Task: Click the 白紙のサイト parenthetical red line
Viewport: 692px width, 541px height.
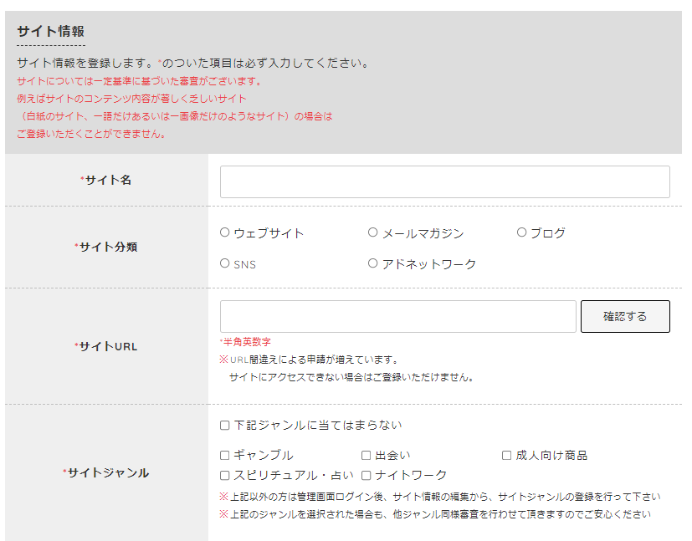Action: [x=175, y=116]
